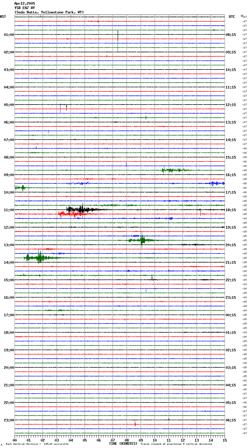Select the 14:00 MST time label

tap(9, 263)
